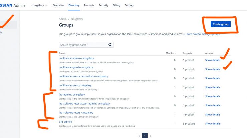Screen dimensions: 247x138
Task: Click the search magnifier icon
Action: [110, 45]
